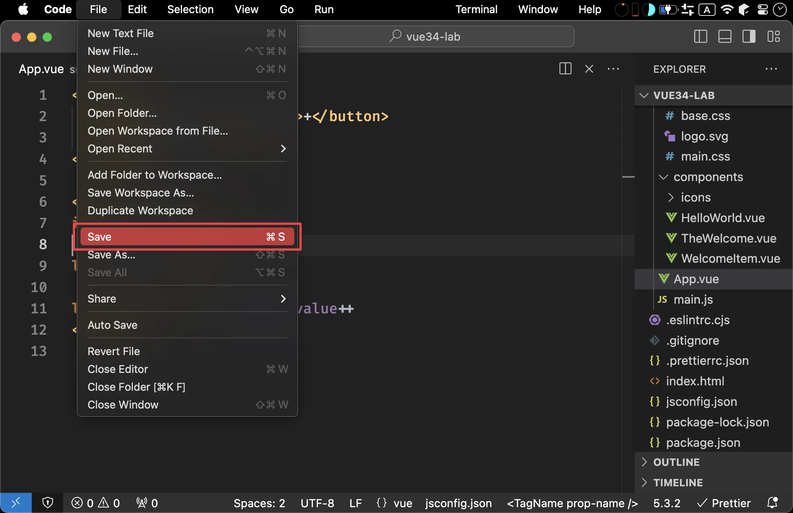This screenshot has height=513, width=793.
Task: Open macOS Control Center icon
Action: point(763,9)
